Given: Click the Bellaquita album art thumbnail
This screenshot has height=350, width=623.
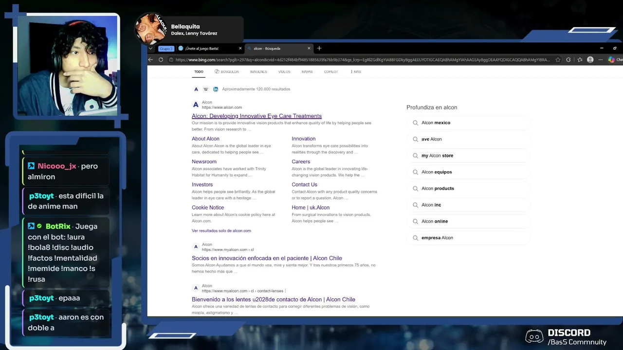Looking at the screenshot, I should [x=151, y=29].
